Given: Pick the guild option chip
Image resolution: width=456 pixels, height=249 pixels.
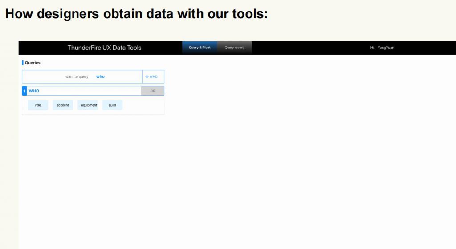Looking at the screenshot, I should [113, 105].
